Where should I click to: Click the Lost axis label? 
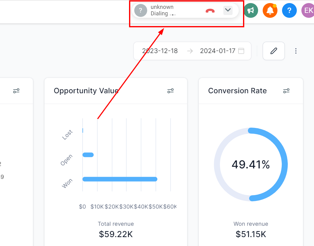[67, 135]
